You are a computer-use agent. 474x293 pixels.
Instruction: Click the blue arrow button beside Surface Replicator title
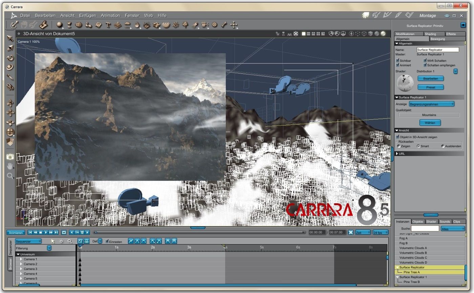coord(464,25)
